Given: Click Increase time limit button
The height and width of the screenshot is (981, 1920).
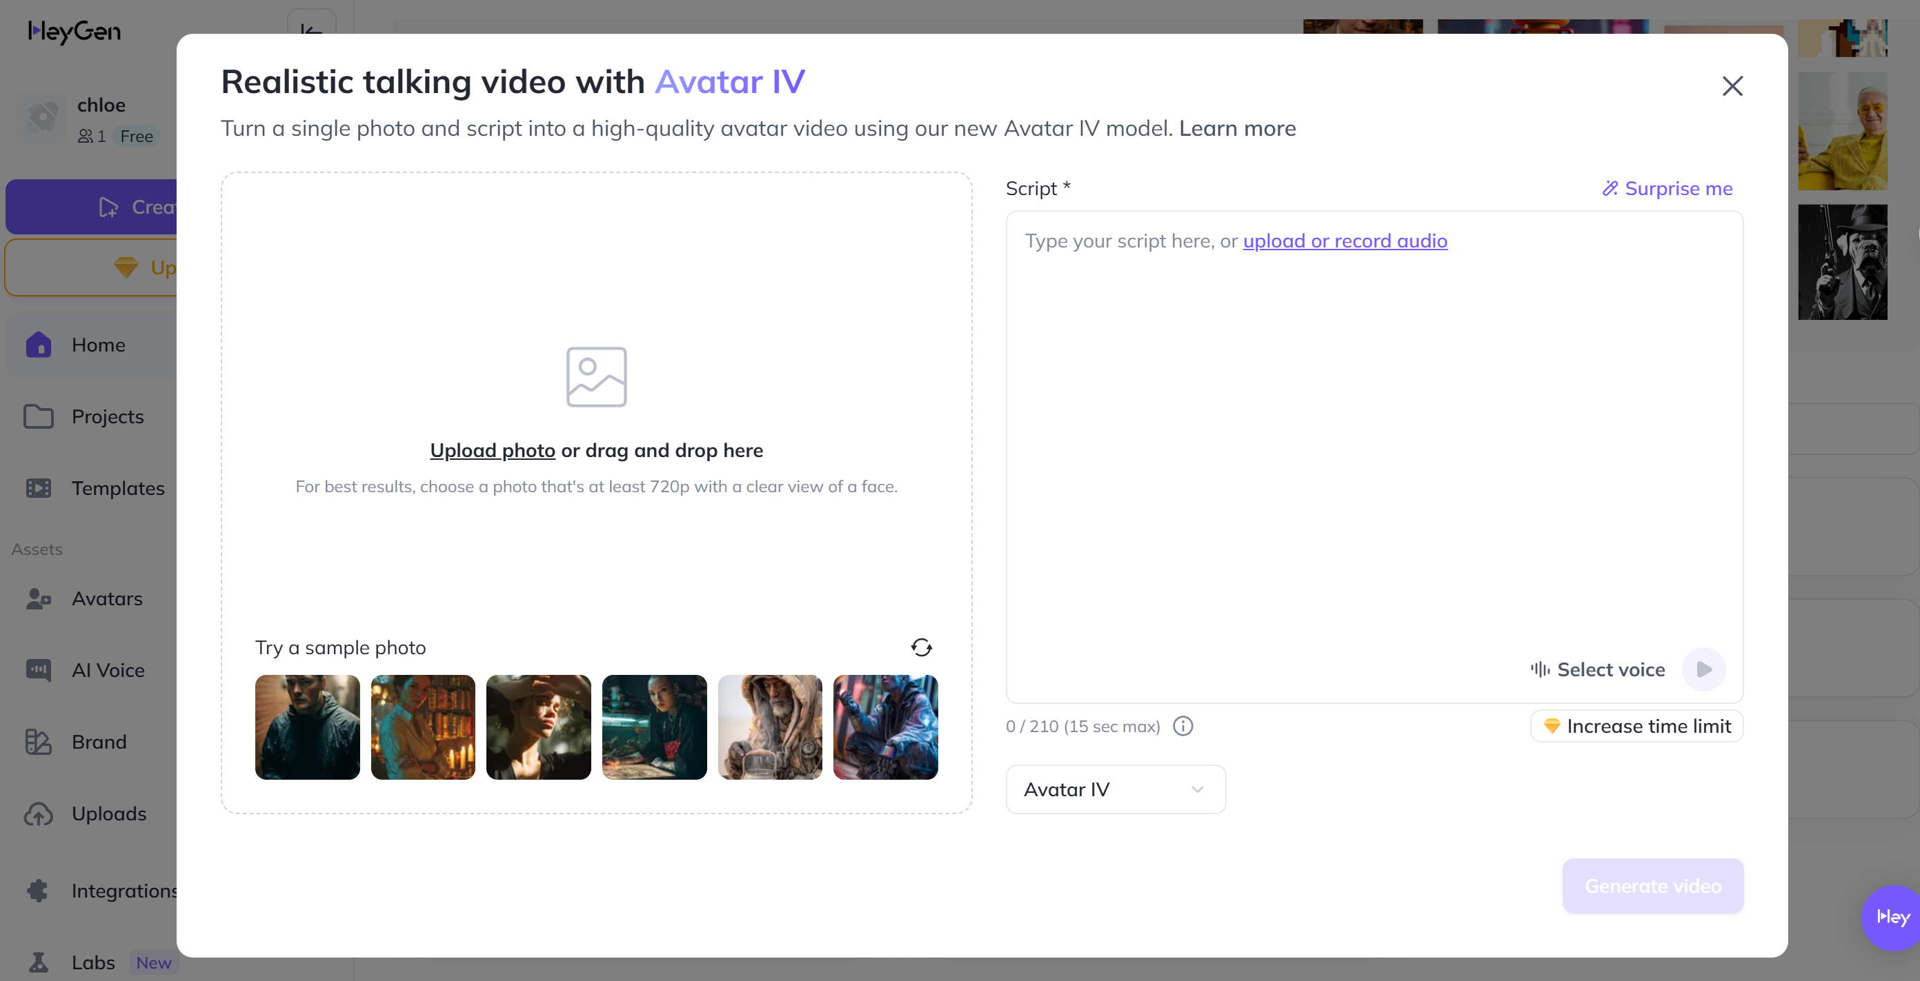Looking at the screenshot, I should pyautogui.click(x=1636, y=725).
